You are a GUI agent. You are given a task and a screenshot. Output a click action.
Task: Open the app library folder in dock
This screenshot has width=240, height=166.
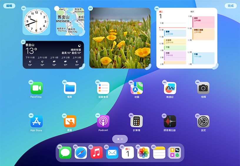coord(174,153)
